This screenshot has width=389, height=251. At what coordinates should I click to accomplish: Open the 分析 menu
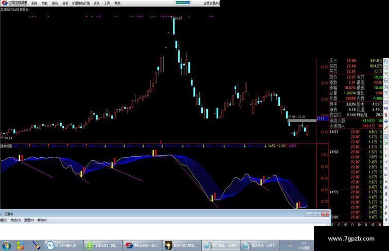click(x=65, y=3)
